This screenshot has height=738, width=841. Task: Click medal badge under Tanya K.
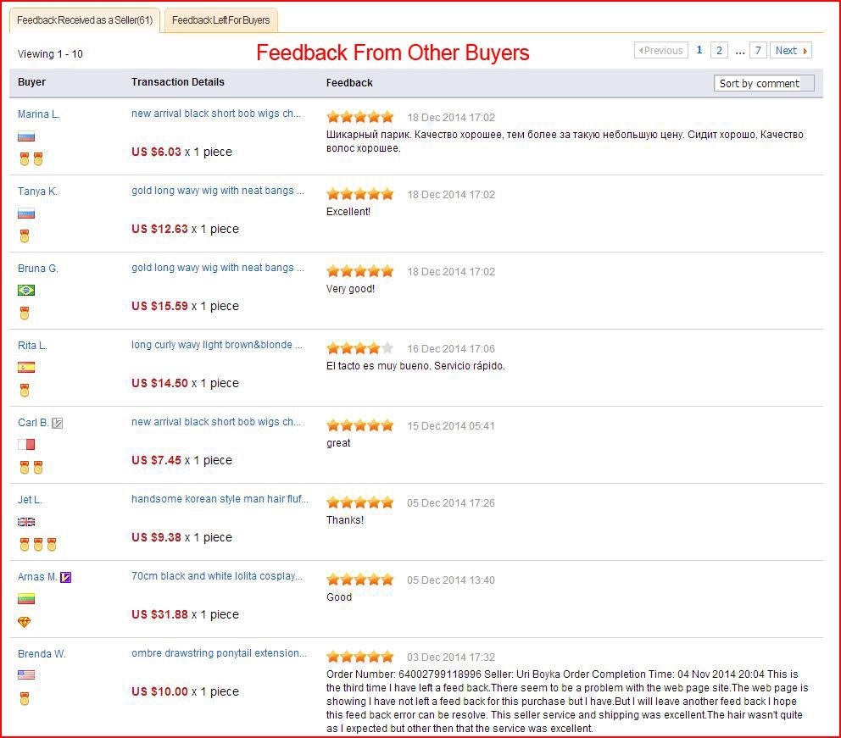tap(25, 236)
